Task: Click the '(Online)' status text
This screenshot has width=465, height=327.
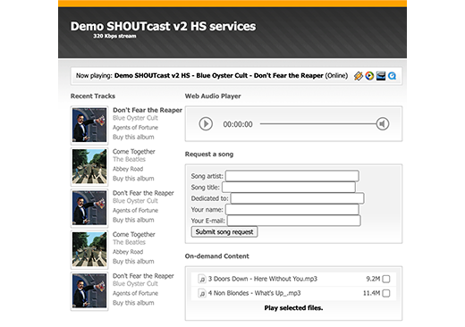Action: coord(336,76)
